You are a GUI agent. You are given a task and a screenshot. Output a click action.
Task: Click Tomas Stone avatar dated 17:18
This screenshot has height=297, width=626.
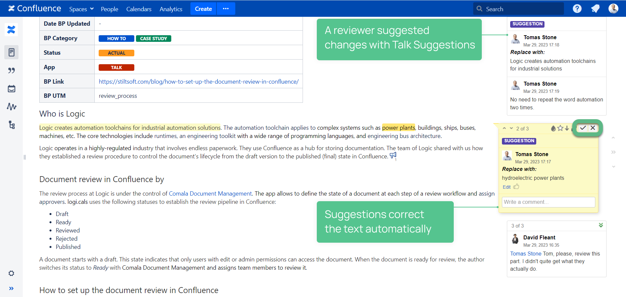(x=515, y=39)
